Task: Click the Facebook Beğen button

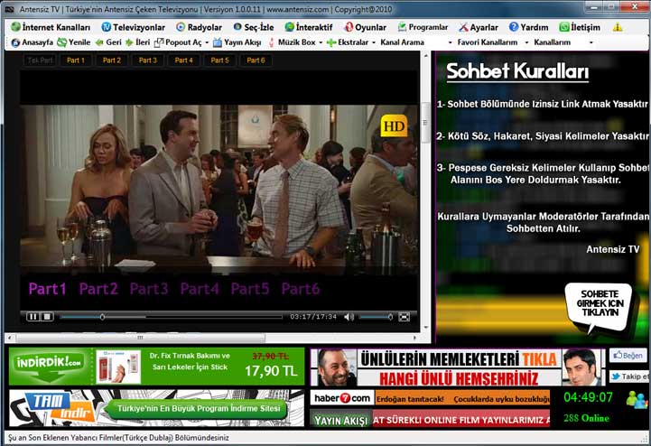Action: click(x=628, y=356)
